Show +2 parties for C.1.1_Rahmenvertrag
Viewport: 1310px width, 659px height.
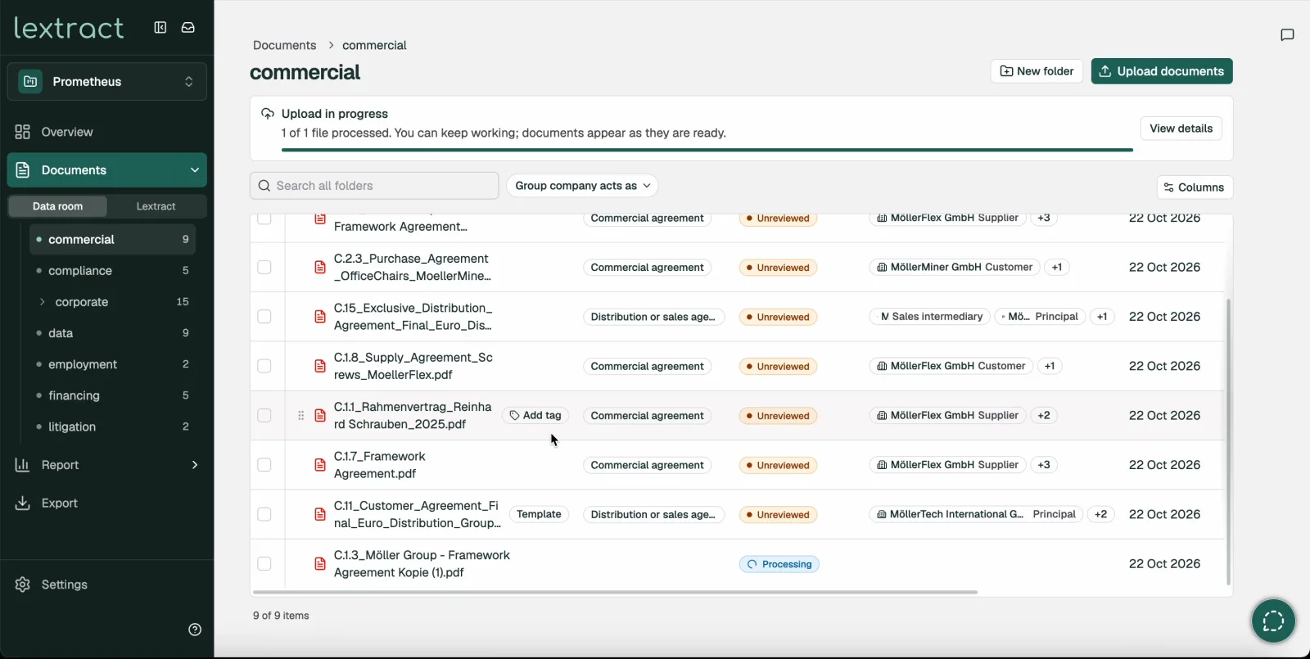1044,416
